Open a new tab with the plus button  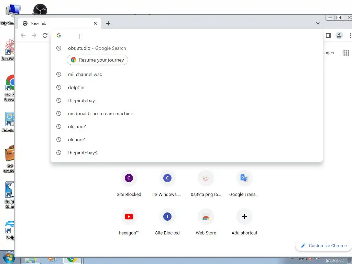[x=108, y=23]
